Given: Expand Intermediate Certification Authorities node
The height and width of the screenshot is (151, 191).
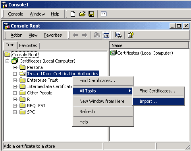Looking at the screenshot, I should click(x=15, y=86).
